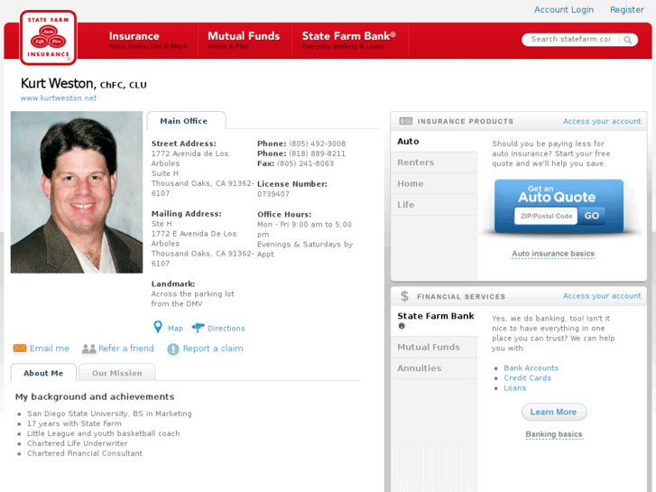The width and height of the screenshot is (656, 492).
Task: Click the Refer a friend link
Action: tap(126, 348)
